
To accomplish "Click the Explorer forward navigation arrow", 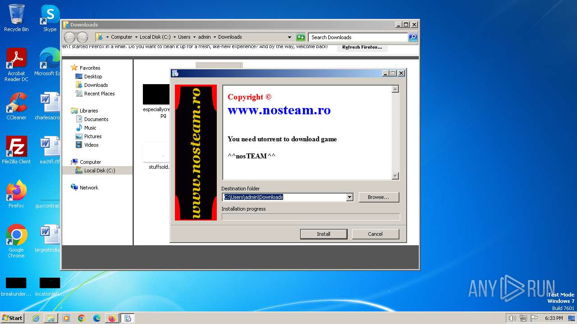I will coord(82,37).
